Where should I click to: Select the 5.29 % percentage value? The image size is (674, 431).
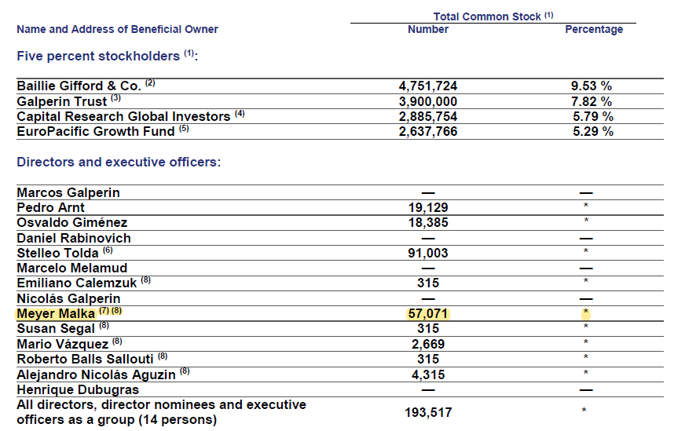pos(593,131)
